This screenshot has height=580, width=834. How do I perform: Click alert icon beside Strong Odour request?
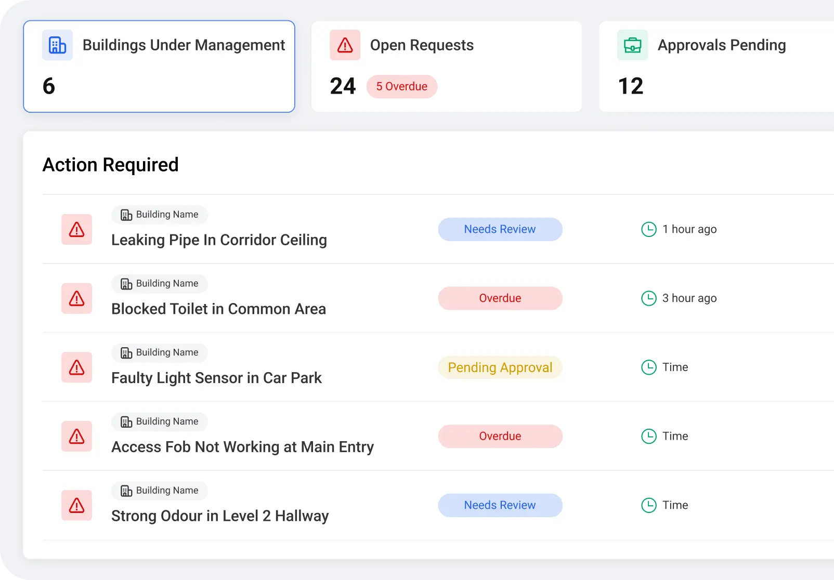[x=77, y=505]
